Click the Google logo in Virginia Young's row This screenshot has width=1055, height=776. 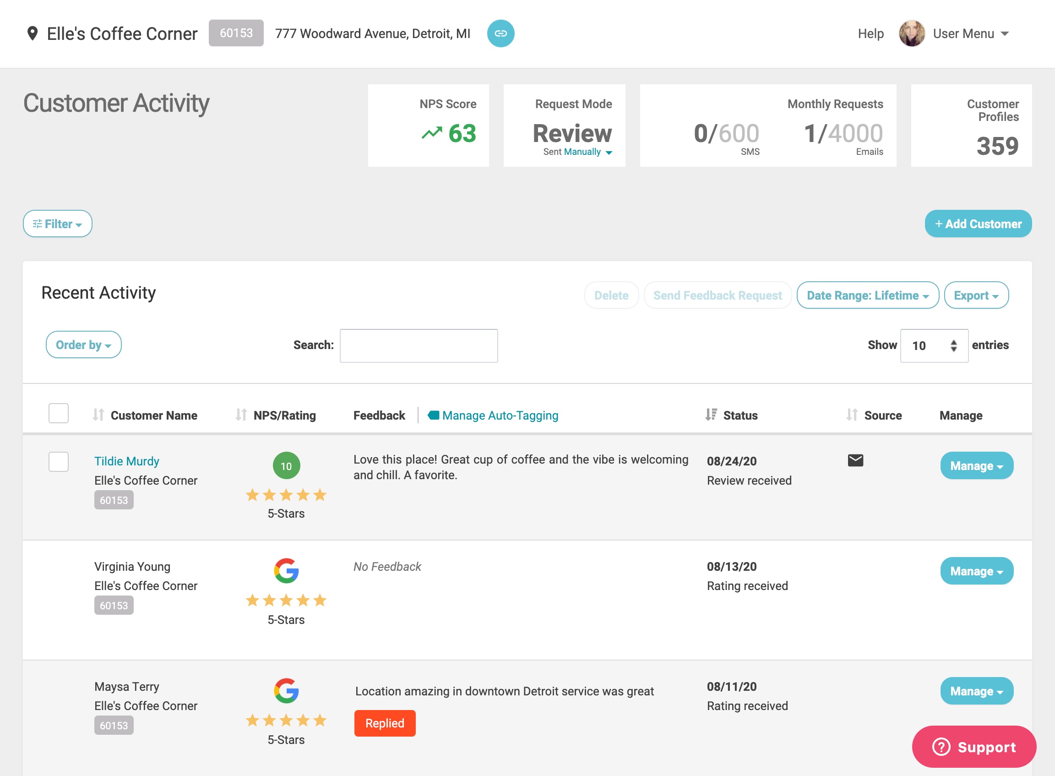[x=286, y=571]
